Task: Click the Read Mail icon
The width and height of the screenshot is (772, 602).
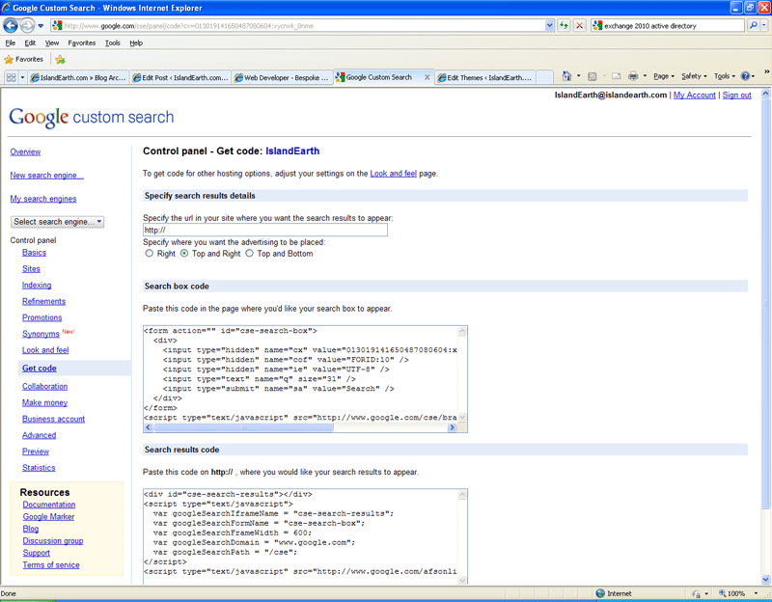Action: pyautogui.click(x=617, y=76)
